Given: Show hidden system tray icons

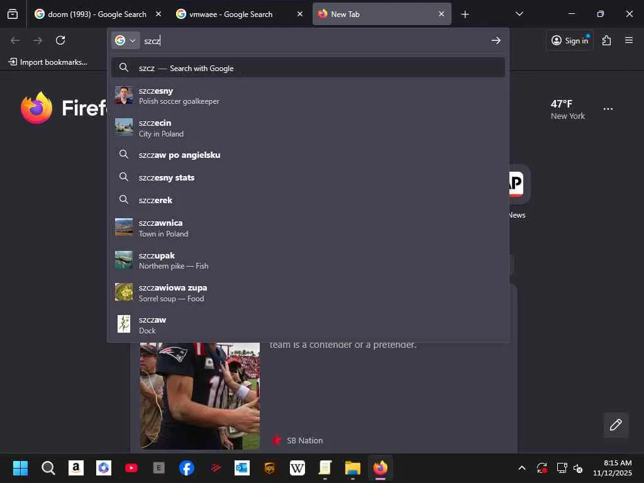Looking at the screenshot, I should tap(521, 468).
